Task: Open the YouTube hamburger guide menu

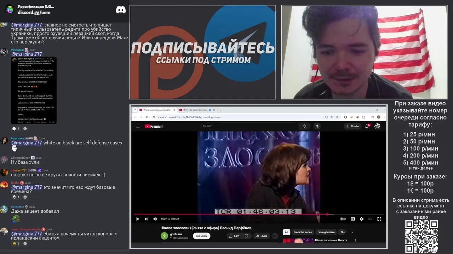Action: tap(138, 126)
